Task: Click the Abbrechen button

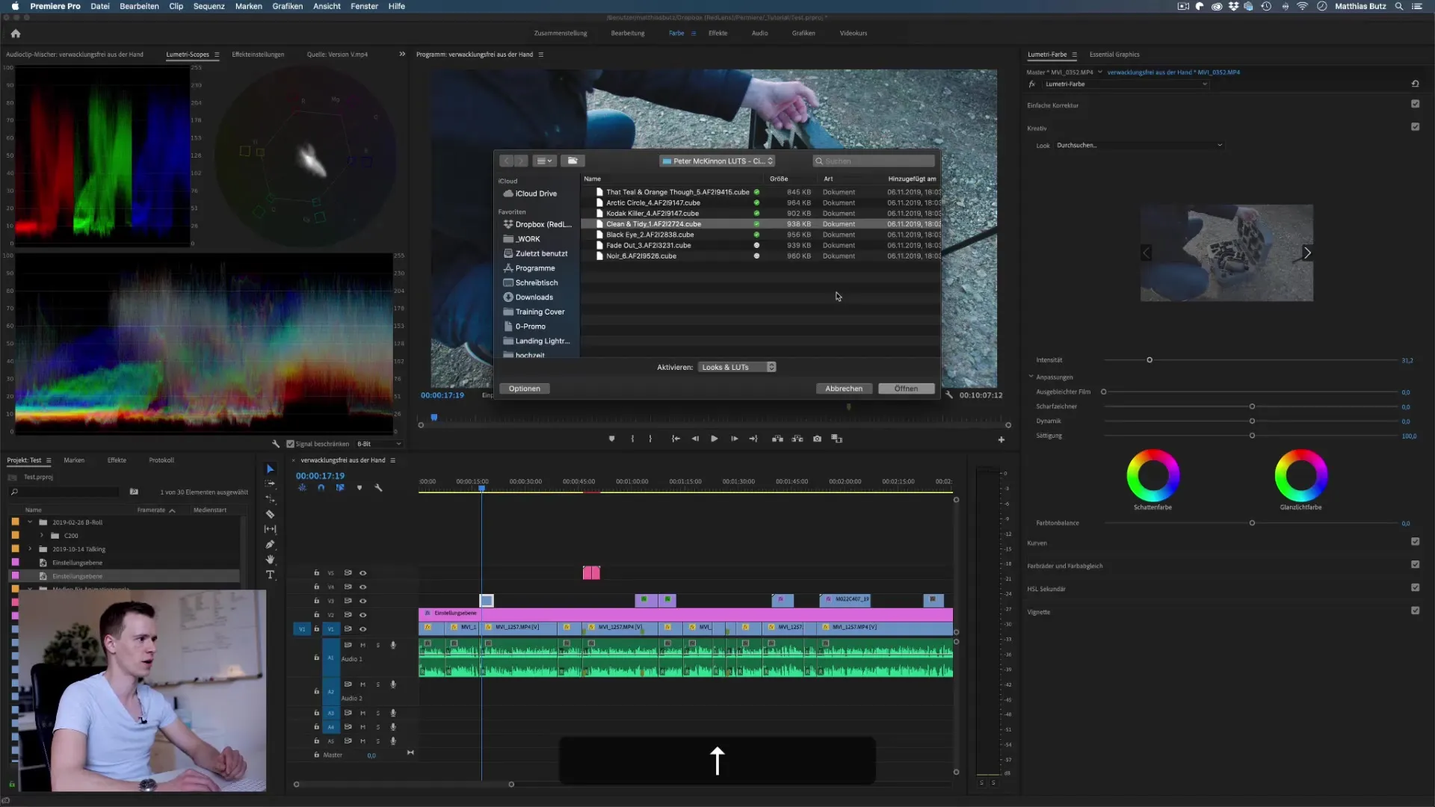Action: tap(843, 389)
